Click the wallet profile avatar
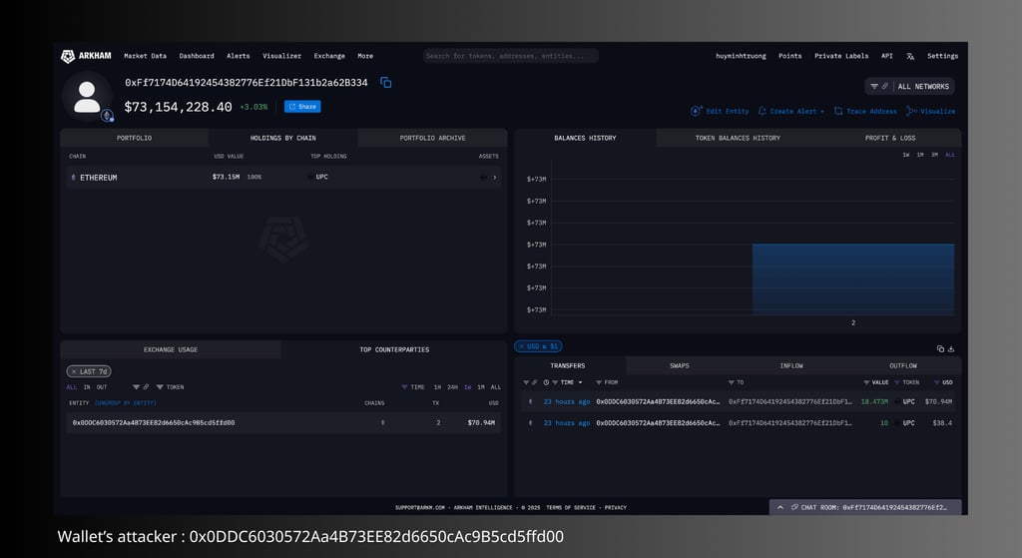 click(87, 97)
